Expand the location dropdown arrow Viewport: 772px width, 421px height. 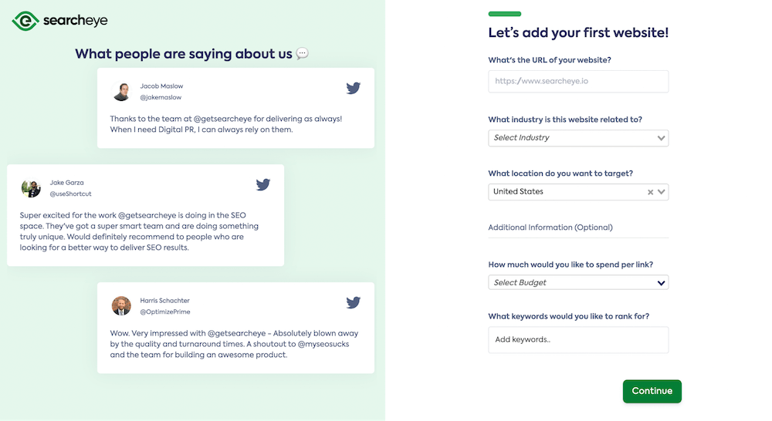[x=662, y=192]
